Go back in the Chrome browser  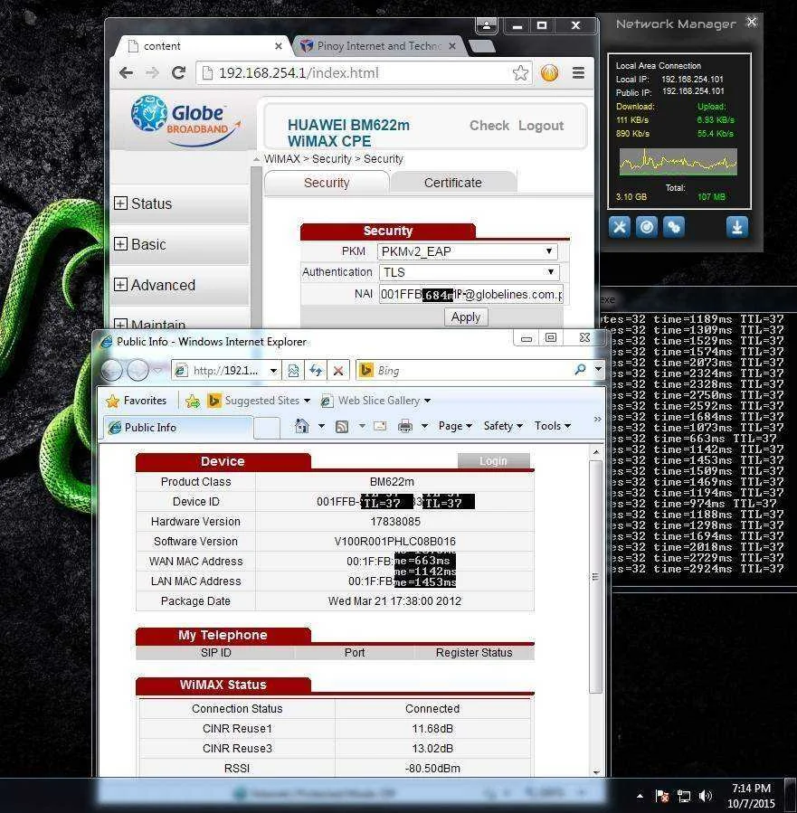point(126,73)
